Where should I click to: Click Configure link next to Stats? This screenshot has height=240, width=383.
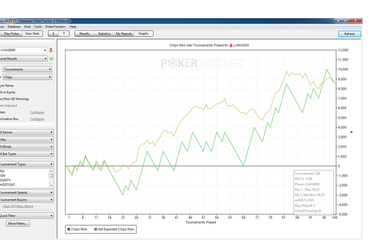coord(37,112)
